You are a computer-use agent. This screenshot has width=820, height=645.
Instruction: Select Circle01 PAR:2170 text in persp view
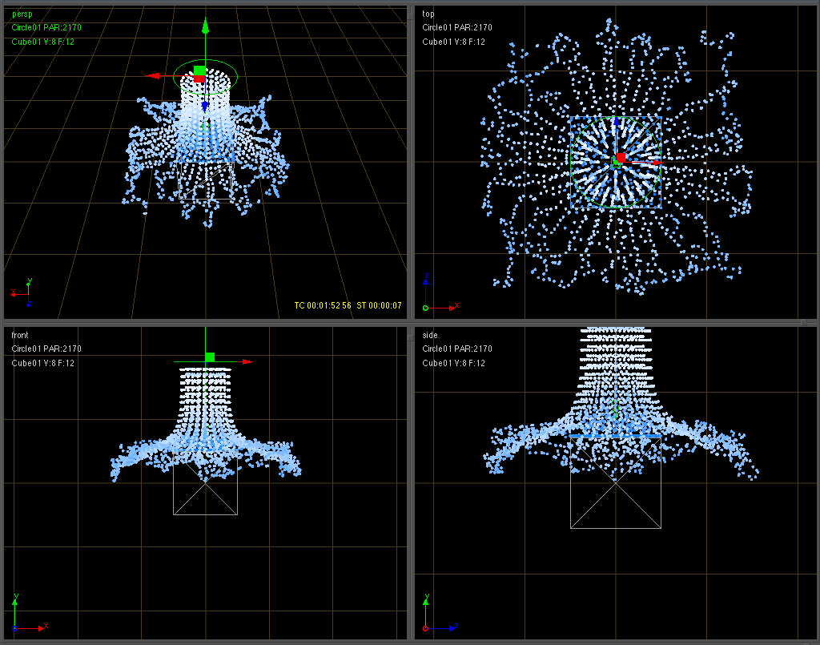point(46,28)
